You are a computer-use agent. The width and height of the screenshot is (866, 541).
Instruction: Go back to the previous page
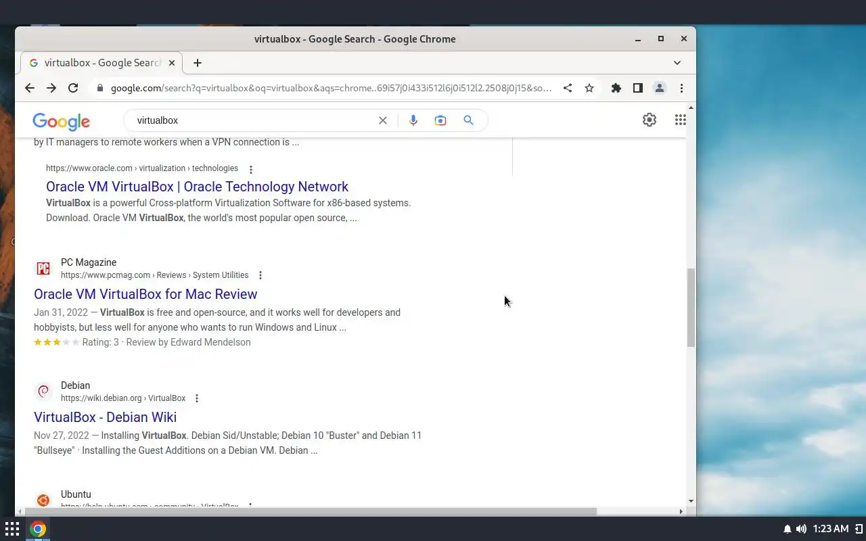tap(30, 88)
